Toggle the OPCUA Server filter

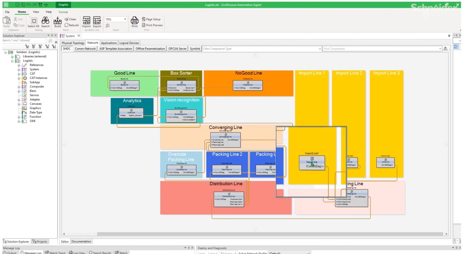tap(177, 49)
